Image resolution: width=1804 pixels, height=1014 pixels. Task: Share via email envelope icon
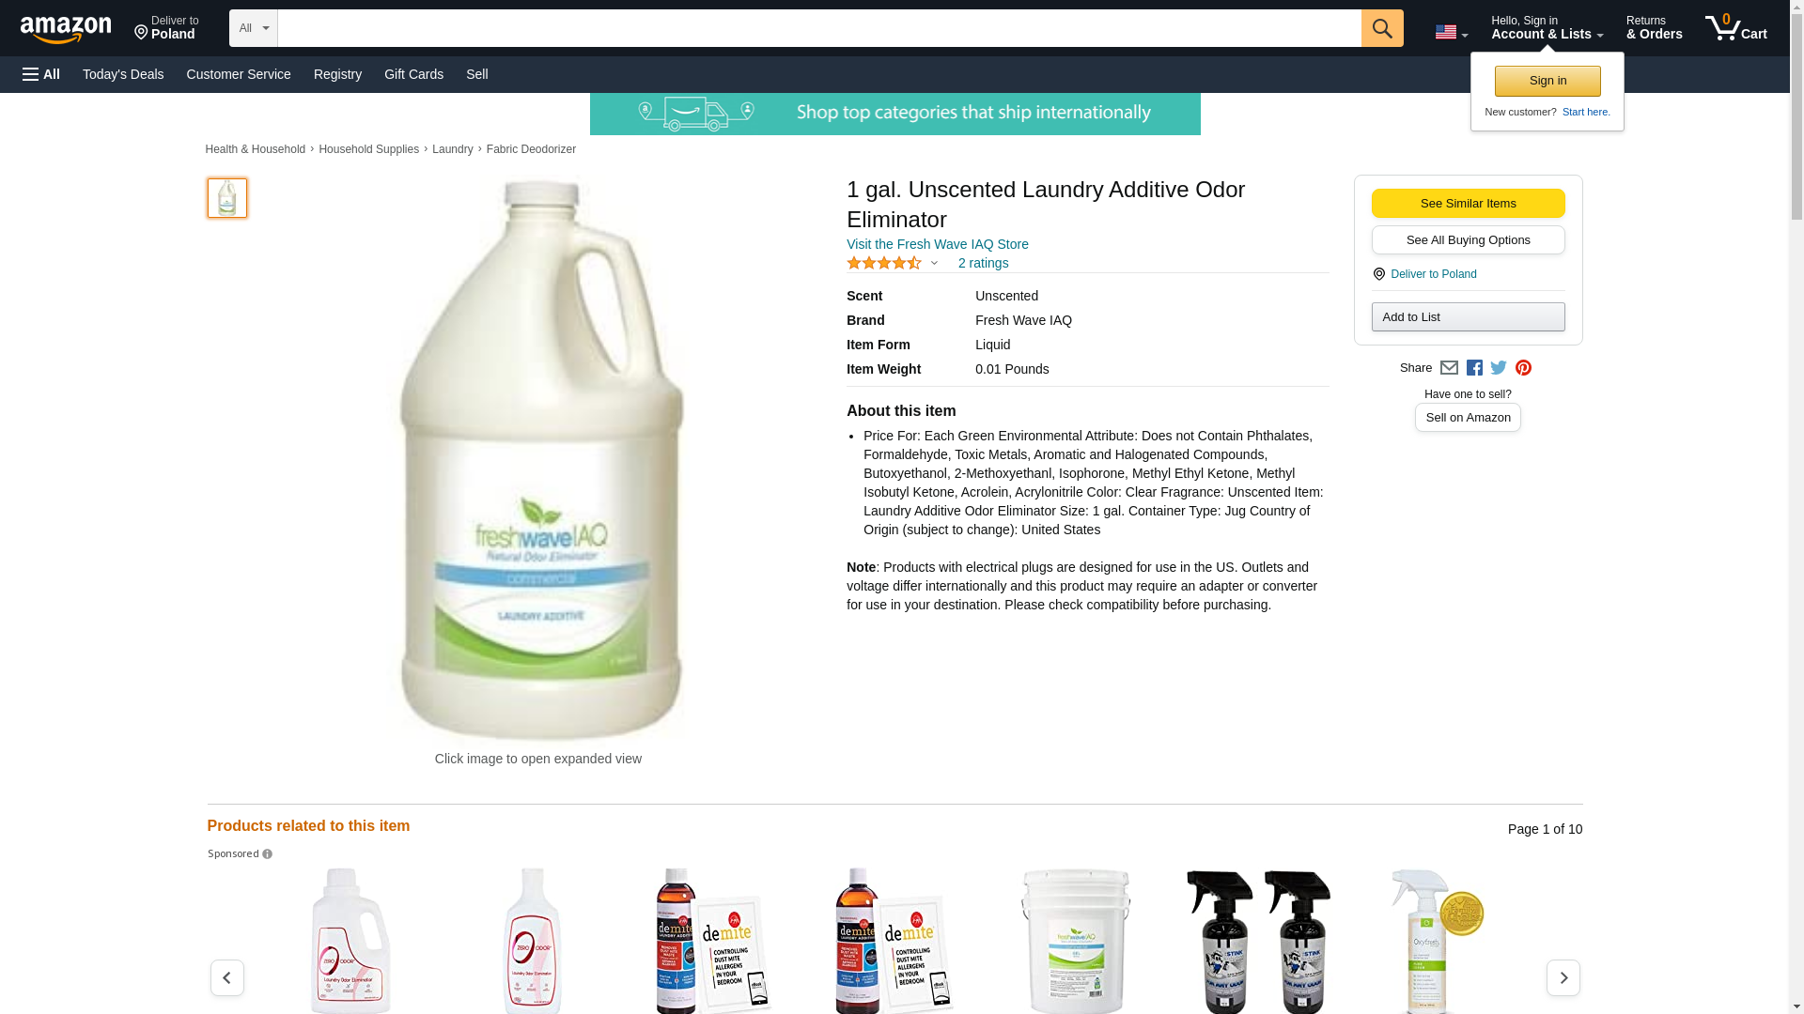pos(1449,368)
